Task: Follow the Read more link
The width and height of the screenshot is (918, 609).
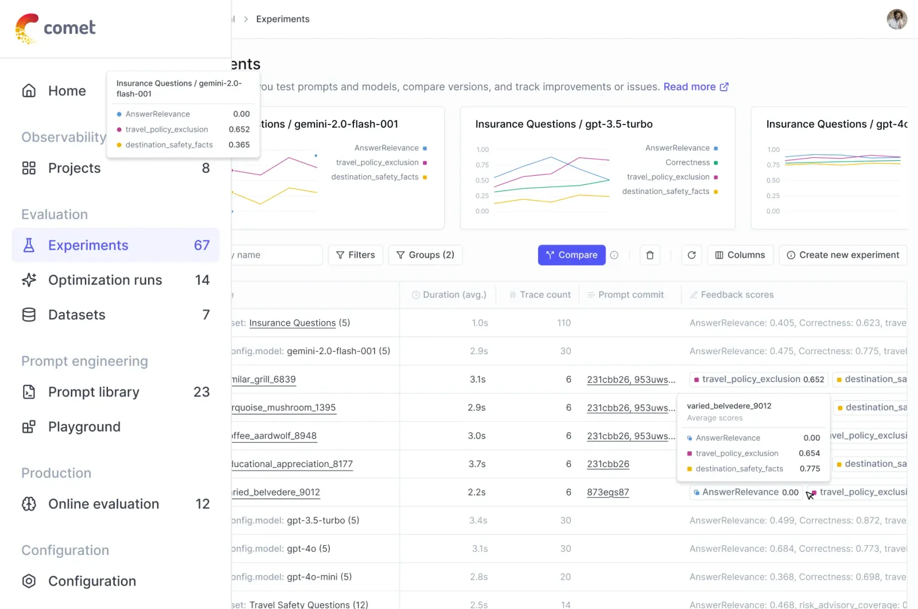Action: (x=695, y=87)
